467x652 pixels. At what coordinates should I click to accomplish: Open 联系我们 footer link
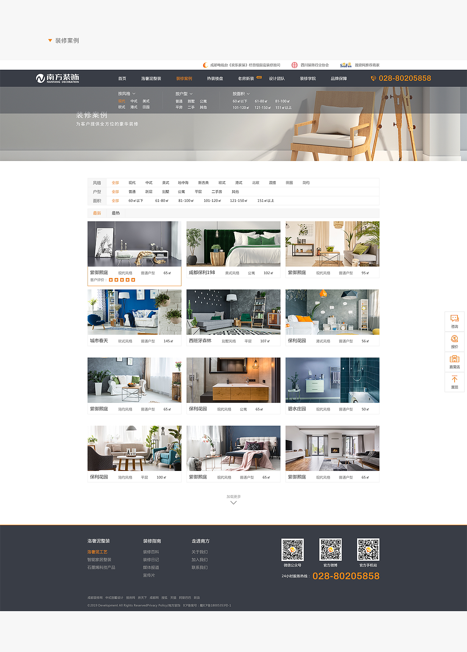tap(200, 567)
